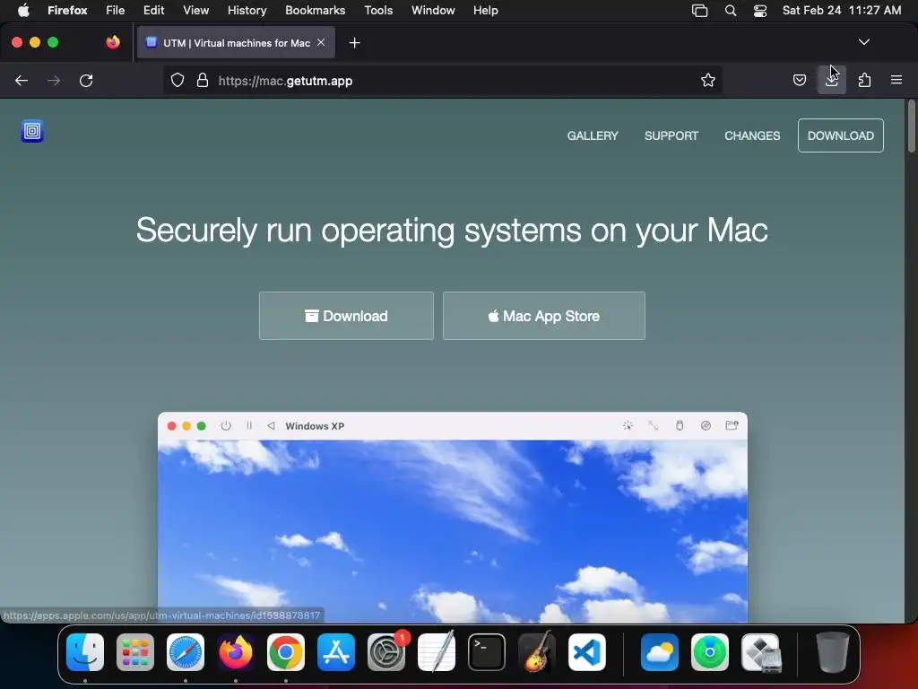Bookmark this page with the star icon
Image resolution: width=918 pixels, height=689 pixels.
(708, 80)
